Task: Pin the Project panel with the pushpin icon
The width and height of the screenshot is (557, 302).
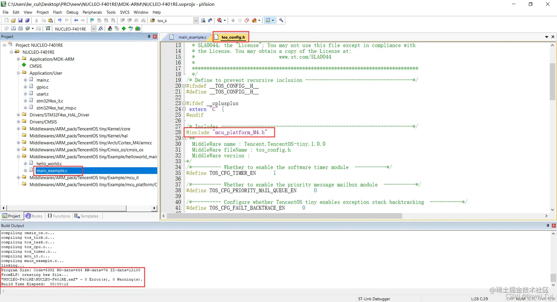Action: [x=149, y=37]
